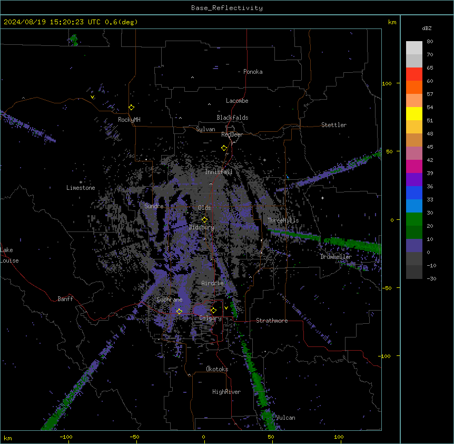Click the Stettler city label

pyautogui.click(x=334, y=125)
